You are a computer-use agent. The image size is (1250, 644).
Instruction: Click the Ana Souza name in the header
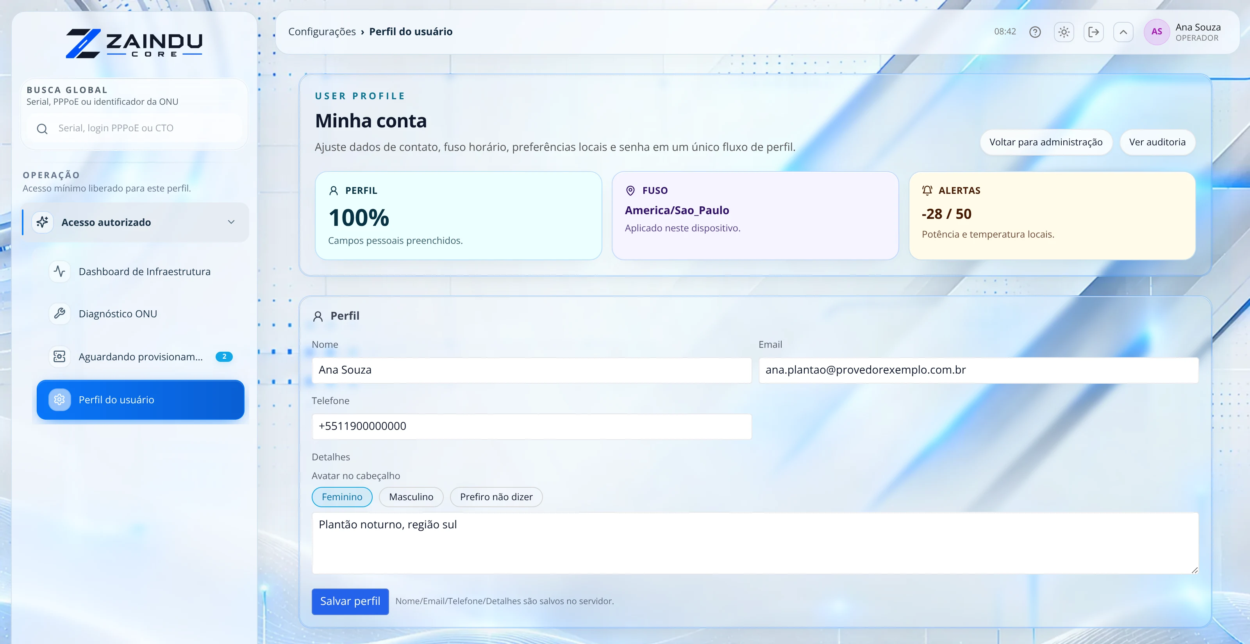[x=1198, y=27]
